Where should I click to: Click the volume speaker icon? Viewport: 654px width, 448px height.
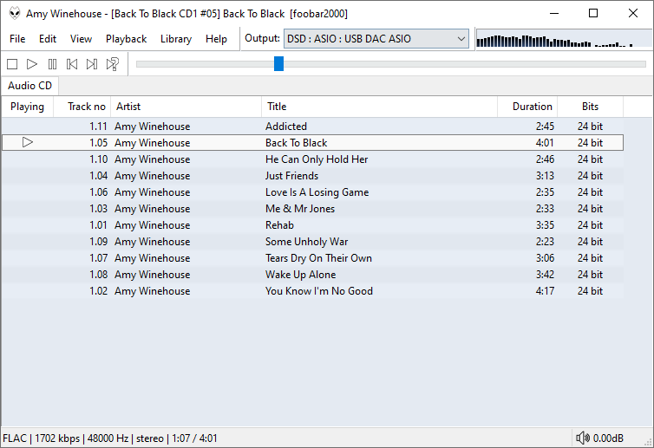coord(583,438)
